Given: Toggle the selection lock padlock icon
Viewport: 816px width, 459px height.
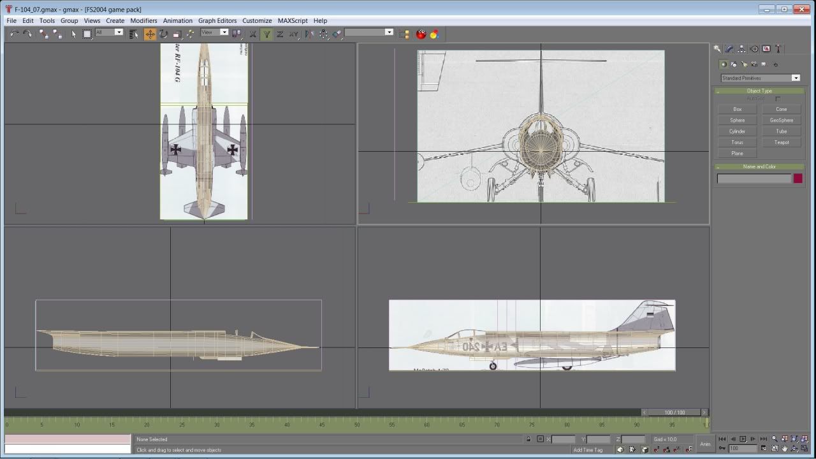Looking at the screenshot, I should coord(528,439).
